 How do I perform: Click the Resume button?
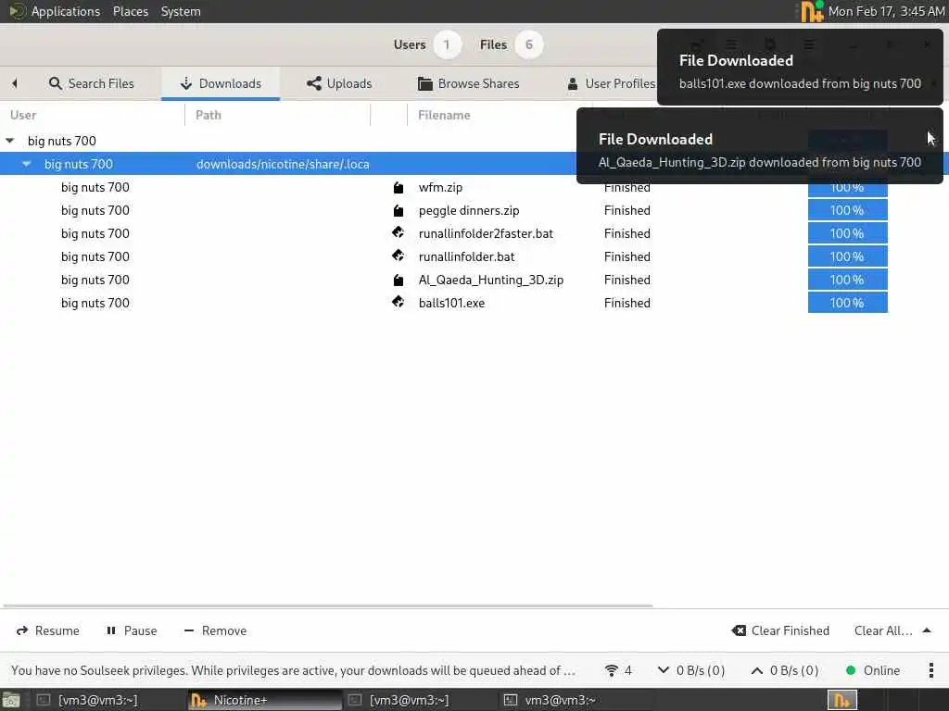pos(48,630)
